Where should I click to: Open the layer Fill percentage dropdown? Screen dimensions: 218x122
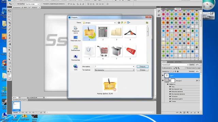[x=200, y=72]
